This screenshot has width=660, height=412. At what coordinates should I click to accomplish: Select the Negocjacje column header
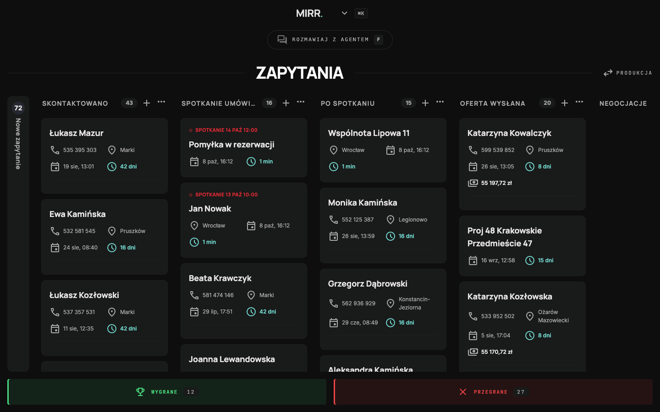(x=623, y=103)
